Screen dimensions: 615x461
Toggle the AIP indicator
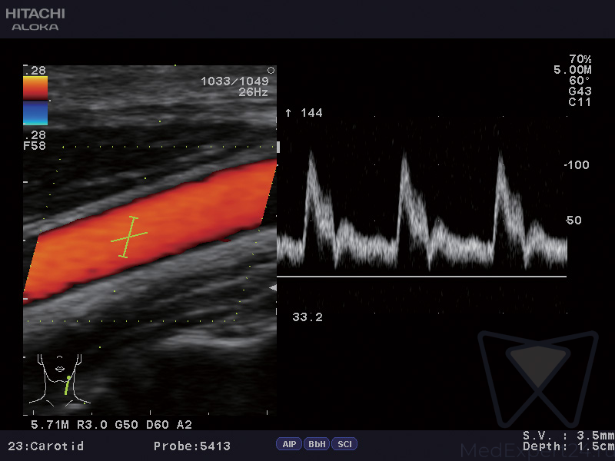click(x=289, y=444)
